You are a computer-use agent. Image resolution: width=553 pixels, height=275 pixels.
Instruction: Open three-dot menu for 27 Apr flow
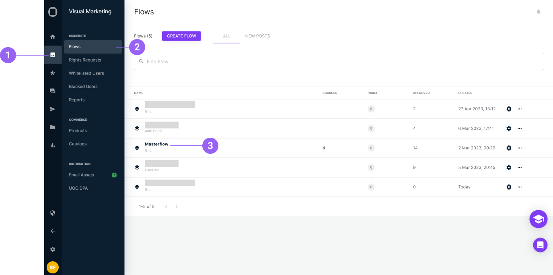click(520, 109)
